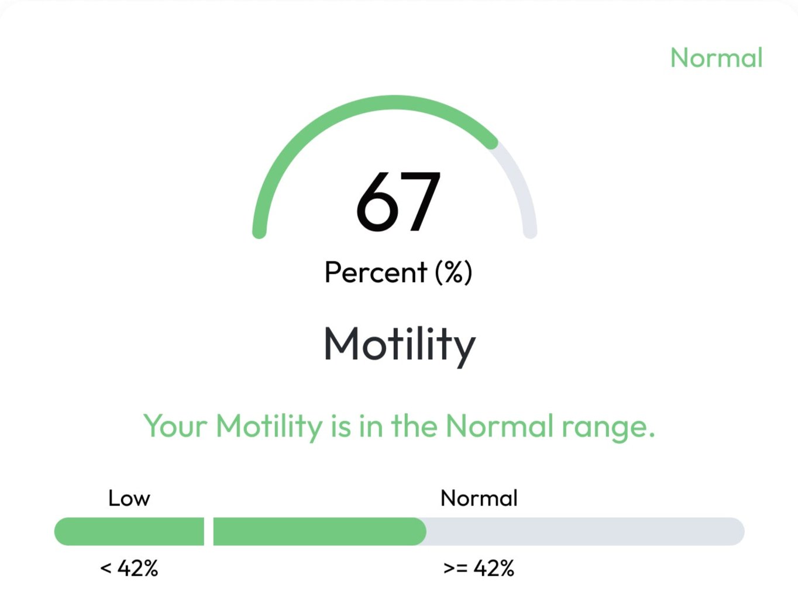Image resolution: width=798 pixels, height=591 pixels.
Task: Click the green fill's end on the range bar
Action: [x=421, y=531]
